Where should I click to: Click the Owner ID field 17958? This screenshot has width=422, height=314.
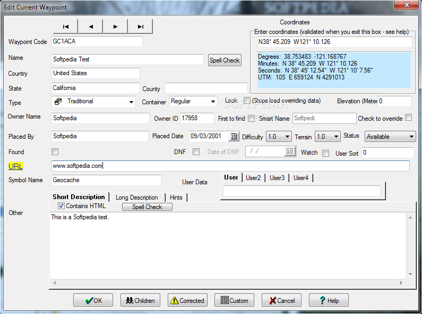pos(197,119)
